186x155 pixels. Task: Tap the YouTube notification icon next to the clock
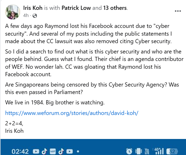pos(36,151)
